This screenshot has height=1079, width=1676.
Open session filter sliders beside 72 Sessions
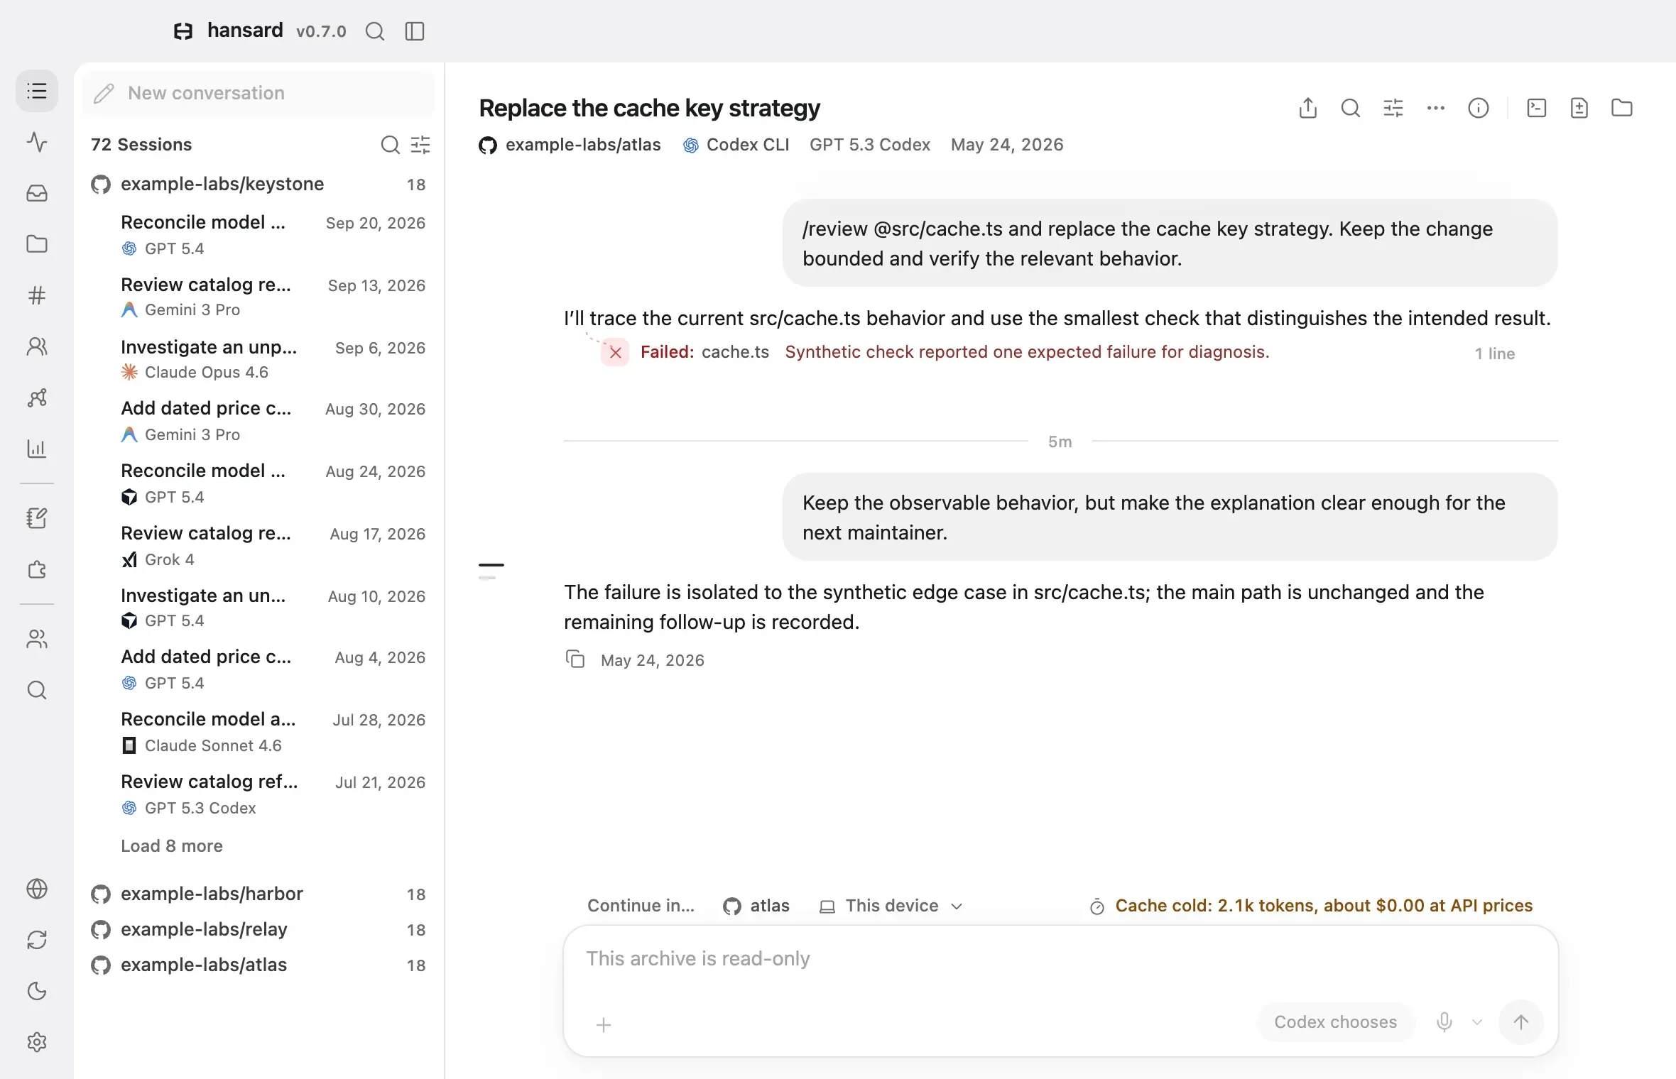tap(420, 145)
